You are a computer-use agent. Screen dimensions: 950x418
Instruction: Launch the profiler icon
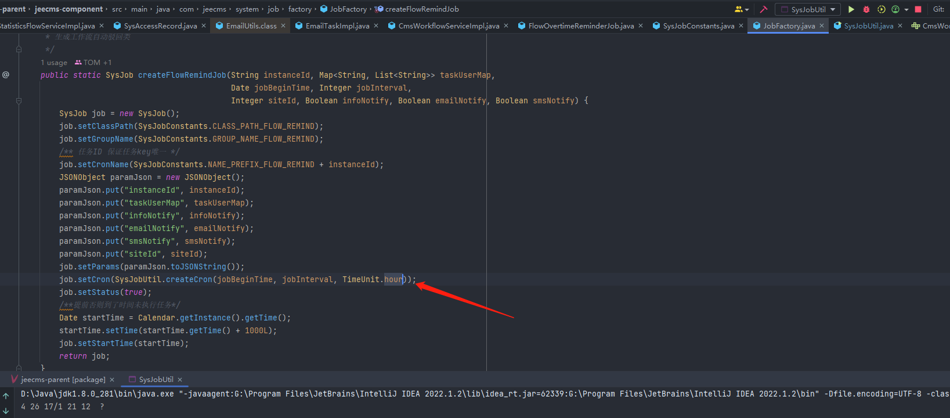(x=895, y=9)
